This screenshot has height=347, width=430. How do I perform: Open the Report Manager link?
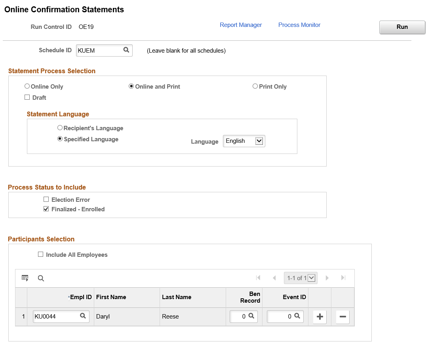(x=241, y=25)
